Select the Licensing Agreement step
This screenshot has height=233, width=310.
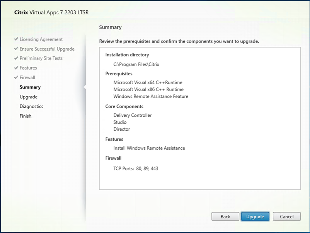(41, 39)
